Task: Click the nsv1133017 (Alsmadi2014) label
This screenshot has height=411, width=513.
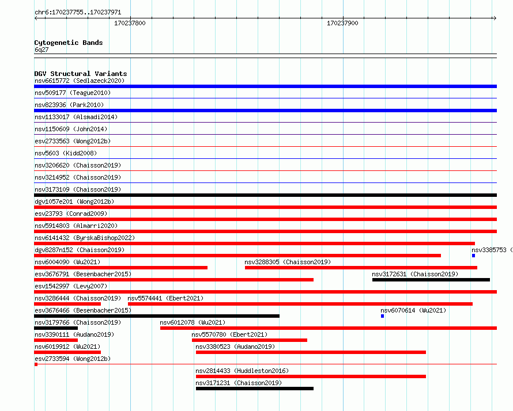Action: click(76, 117)
